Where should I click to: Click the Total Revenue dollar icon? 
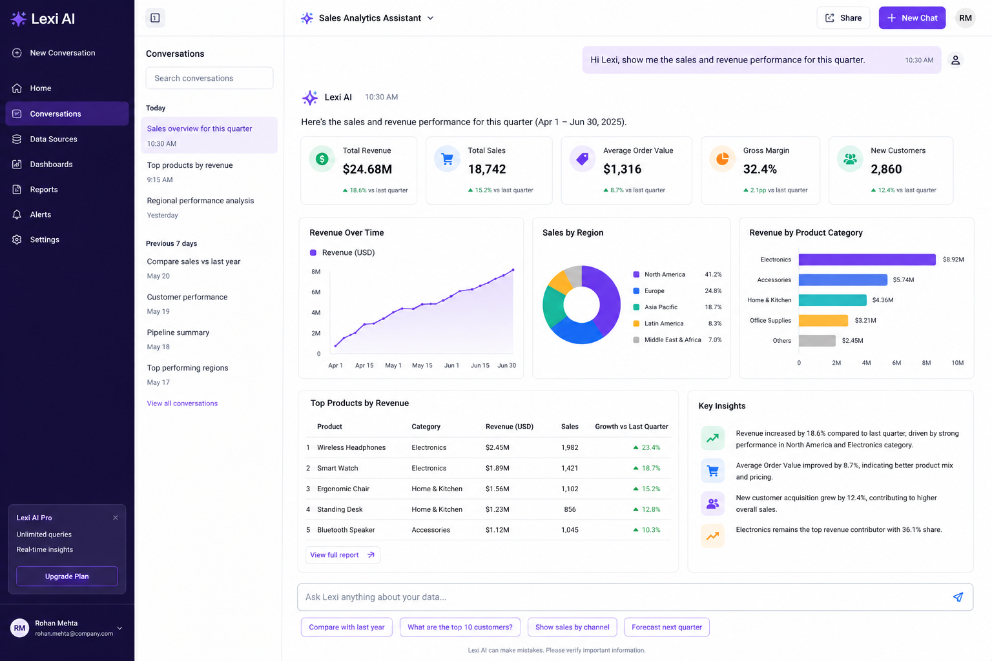coord(322,159)
